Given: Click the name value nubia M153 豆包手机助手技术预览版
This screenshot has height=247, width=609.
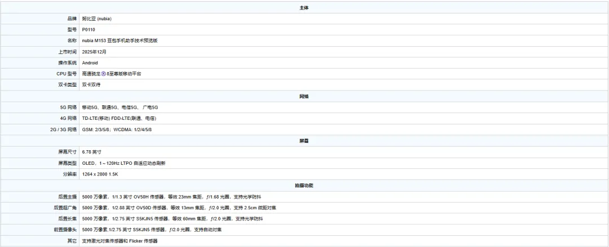Looking at the screenshot, I should [120, 41].
